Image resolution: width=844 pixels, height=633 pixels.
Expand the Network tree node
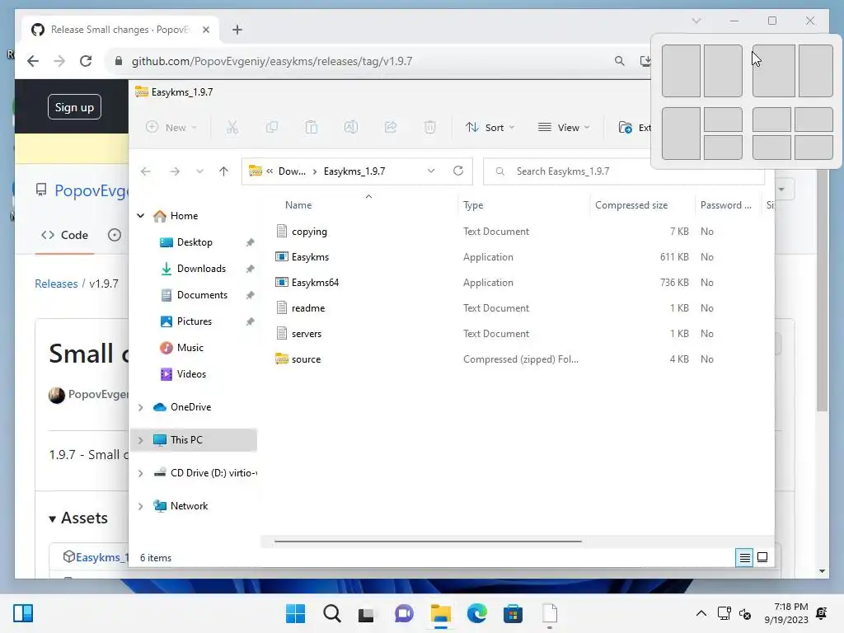[140, 506]
